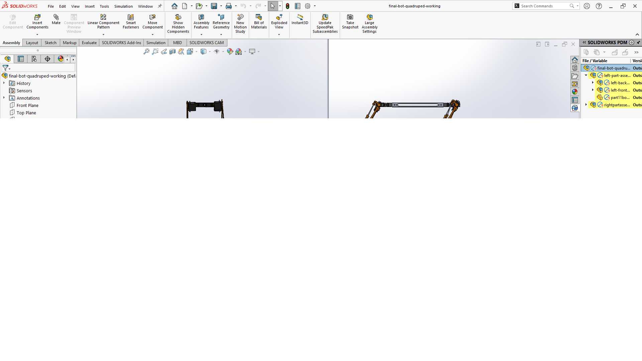Update SpeedPak Subassemblies

325,24
